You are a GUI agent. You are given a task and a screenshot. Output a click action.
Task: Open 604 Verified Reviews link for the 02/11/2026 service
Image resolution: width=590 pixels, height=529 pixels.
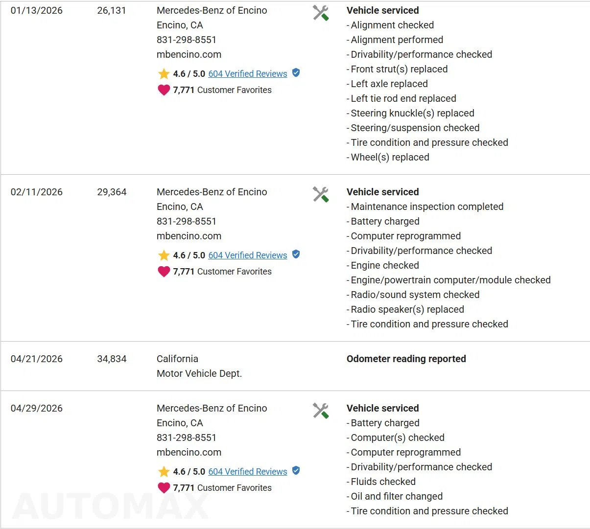click(248, 255)
